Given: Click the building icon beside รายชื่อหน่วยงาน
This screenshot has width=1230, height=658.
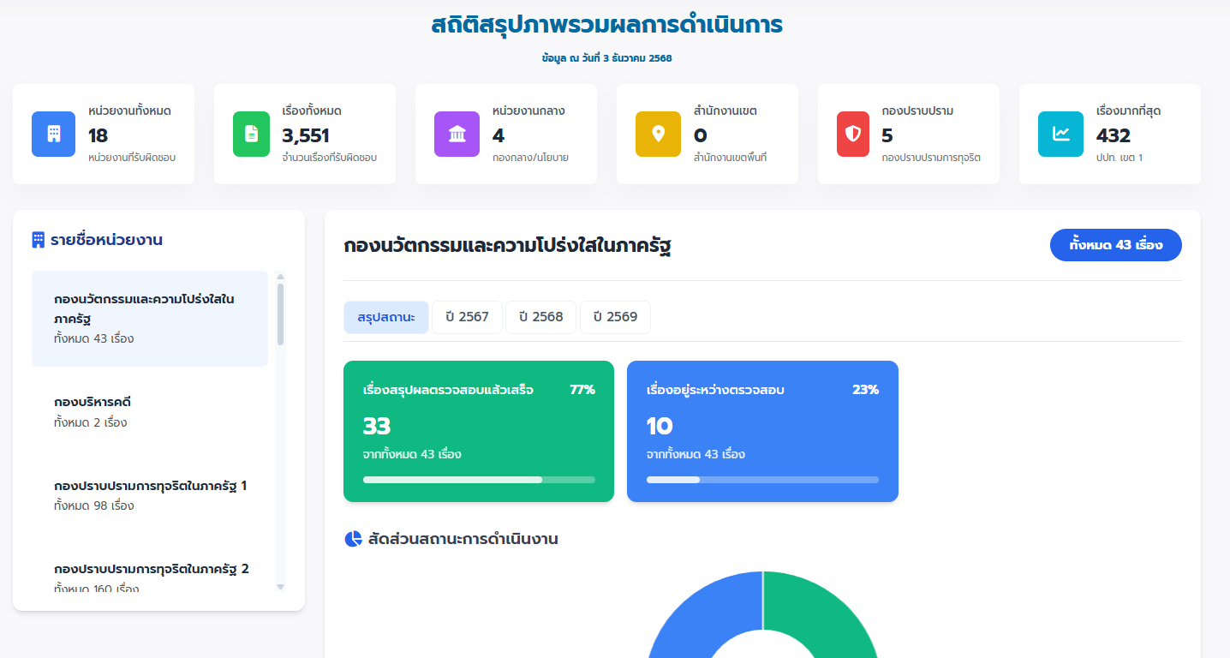Looking at the screenshot, I should tap(39, 240).
